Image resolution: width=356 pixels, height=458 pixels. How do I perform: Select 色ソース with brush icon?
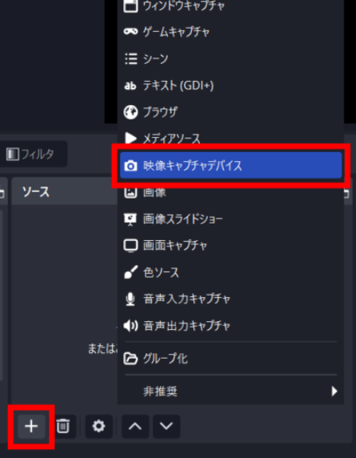(231, 272)
